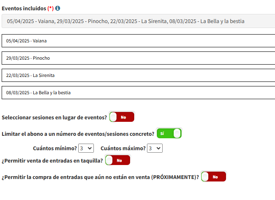Disable the Limitar el abono toggle

[x=169, y=134]
